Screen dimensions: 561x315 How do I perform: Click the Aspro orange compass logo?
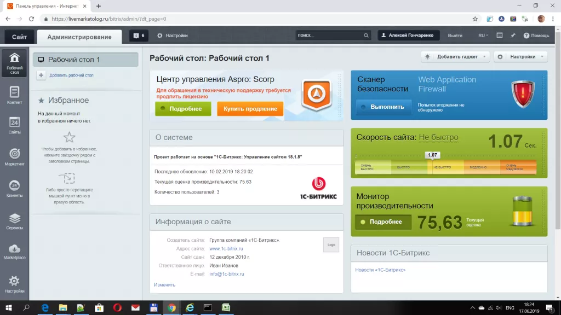[x=316, y=95]
